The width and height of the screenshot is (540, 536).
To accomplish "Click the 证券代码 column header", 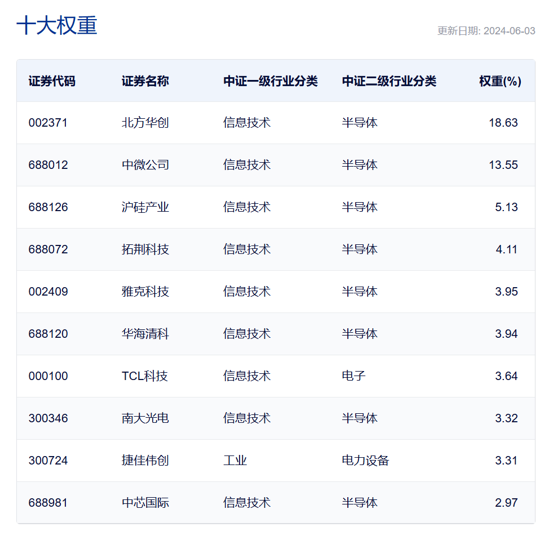I will click(x=52, y=81).
